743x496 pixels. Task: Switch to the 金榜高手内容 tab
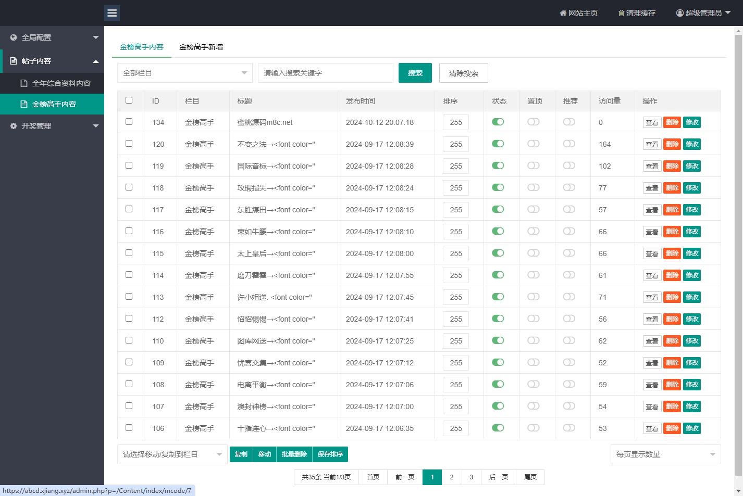142,47
